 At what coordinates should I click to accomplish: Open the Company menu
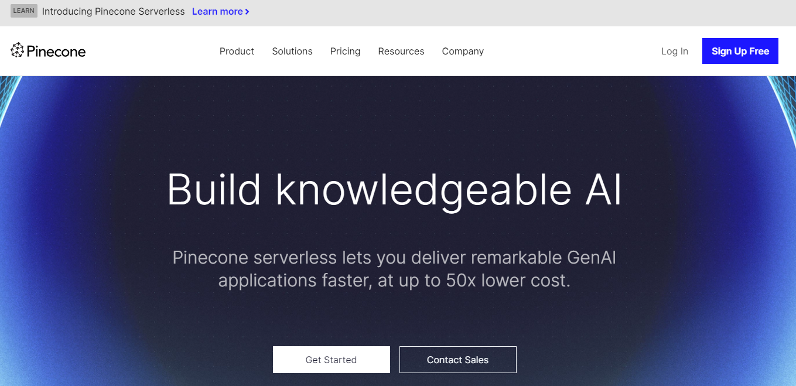pos(463,51)
